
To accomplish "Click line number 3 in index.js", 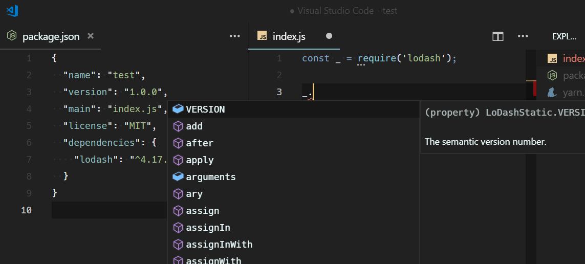I will 279,92.
